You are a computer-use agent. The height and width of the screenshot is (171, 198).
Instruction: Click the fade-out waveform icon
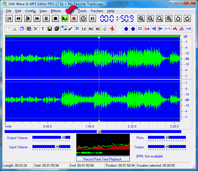tap(161, 29)
